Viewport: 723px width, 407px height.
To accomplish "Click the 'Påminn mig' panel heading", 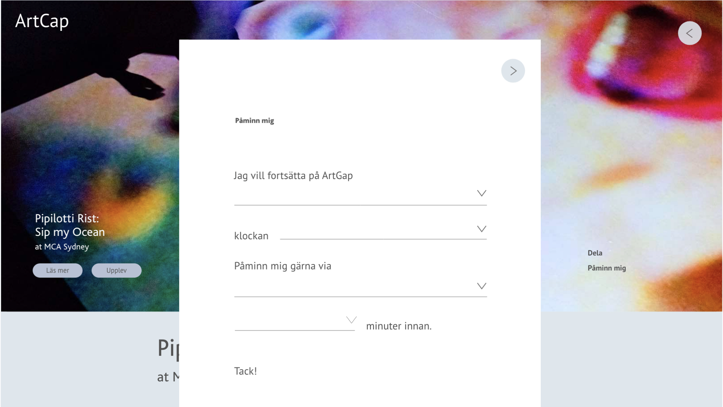I will click(255, 121).
